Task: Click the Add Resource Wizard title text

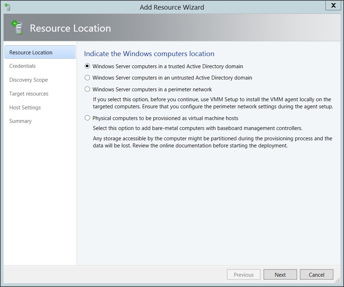Action: point(172,7)
